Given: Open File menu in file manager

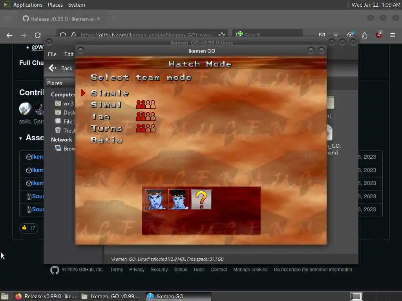Looking at the screenshot, I should point(52,54).
